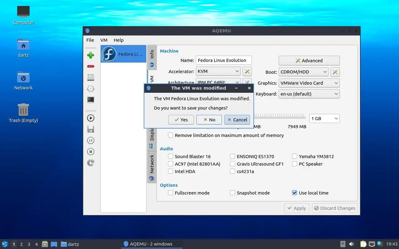Click the AQEMU title bar logo icon

point(88,31)
